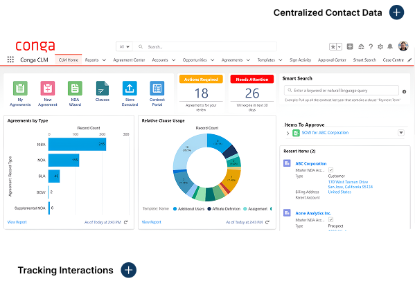Refresh the Agreements by Type chart
The width and height of the screenshot is (415, 283).
pyautogui.click(x=126, y=222)
